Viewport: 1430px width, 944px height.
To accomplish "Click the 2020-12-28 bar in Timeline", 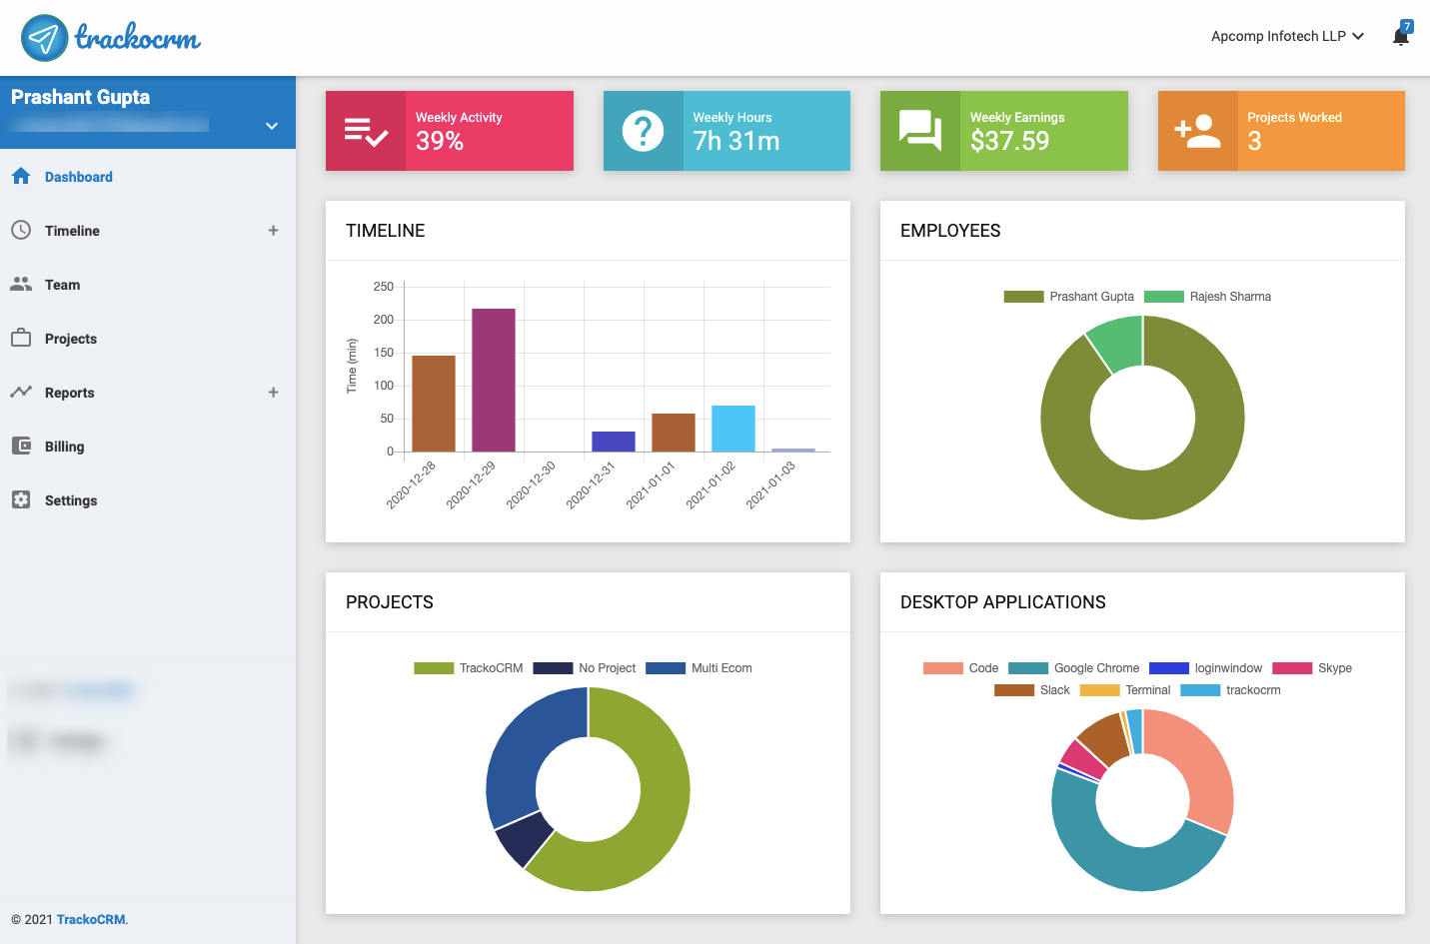I will [x=434, y=404].
